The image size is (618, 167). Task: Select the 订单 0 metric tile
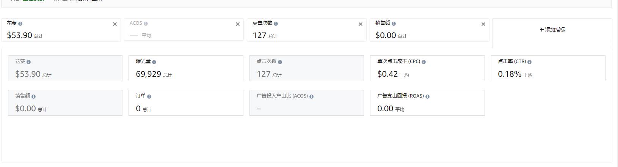pos(186,103)
